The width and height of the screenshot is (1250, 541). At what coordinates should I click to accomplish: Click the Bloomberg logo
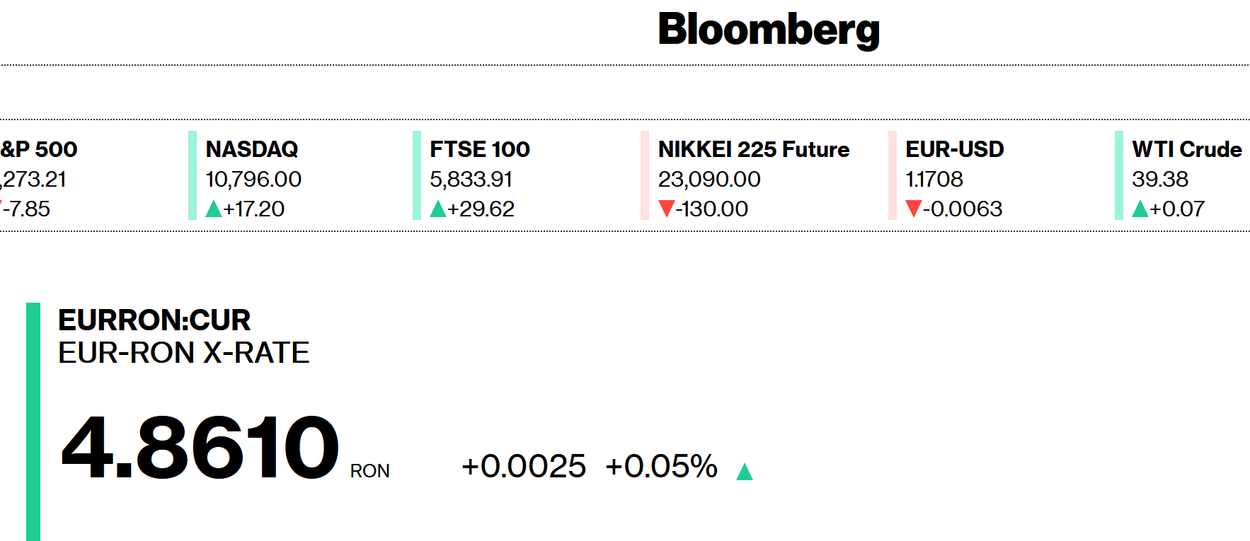click(769, 30)
